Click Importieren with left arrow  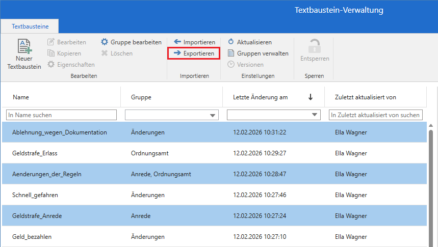pos(177,42)
